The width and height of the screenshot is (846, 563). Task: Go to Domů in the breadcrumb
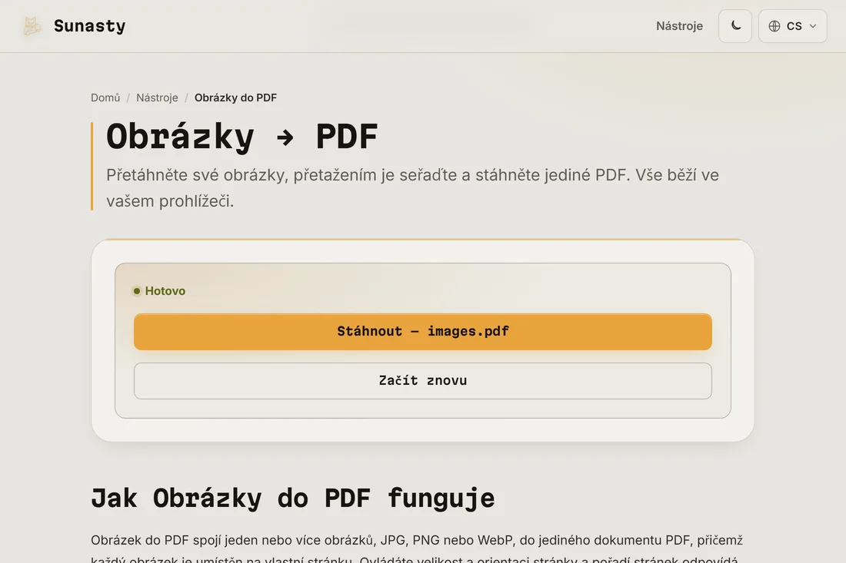coord(105,98)
